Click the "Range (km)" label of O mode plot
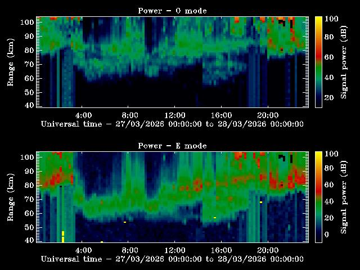This screenshot has height=270, width=360. click(x=11, y=65)
